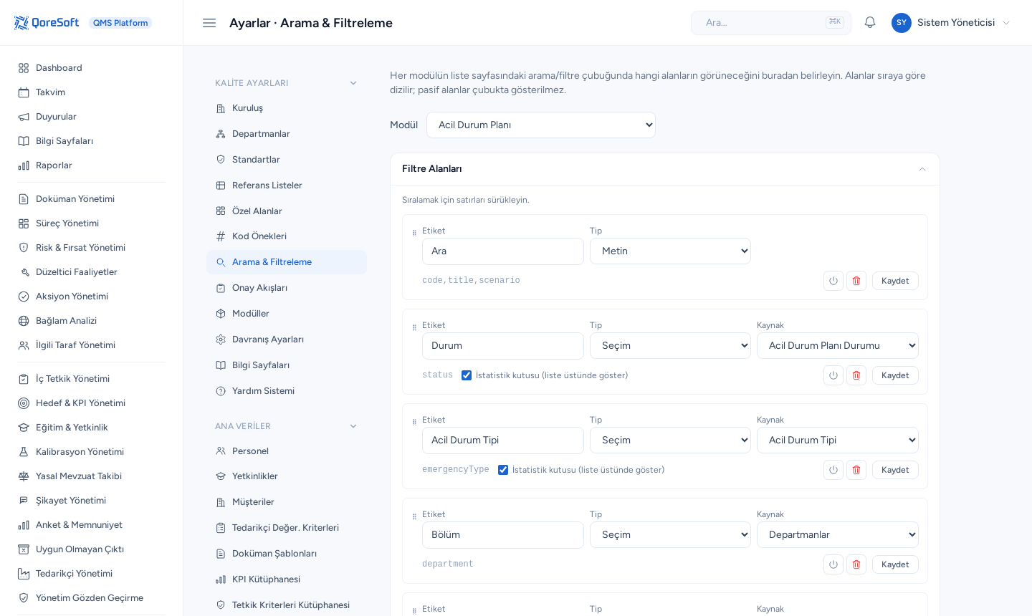Open Tip dropdown for Ara row
The width and height of the screenshot is (1032, 616).
coord(670,251)
